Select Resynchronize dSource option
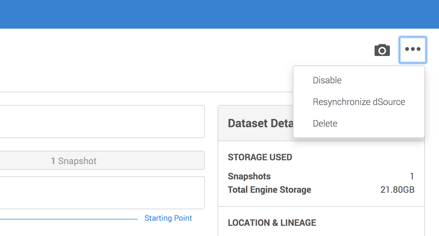The height and width of the screenshot is (236, 439). tap(359, 102)
